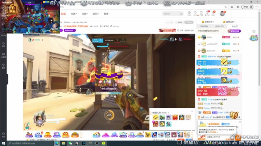
Task: Switch to the 贵宾(198) tab
Action: (219, 26)
